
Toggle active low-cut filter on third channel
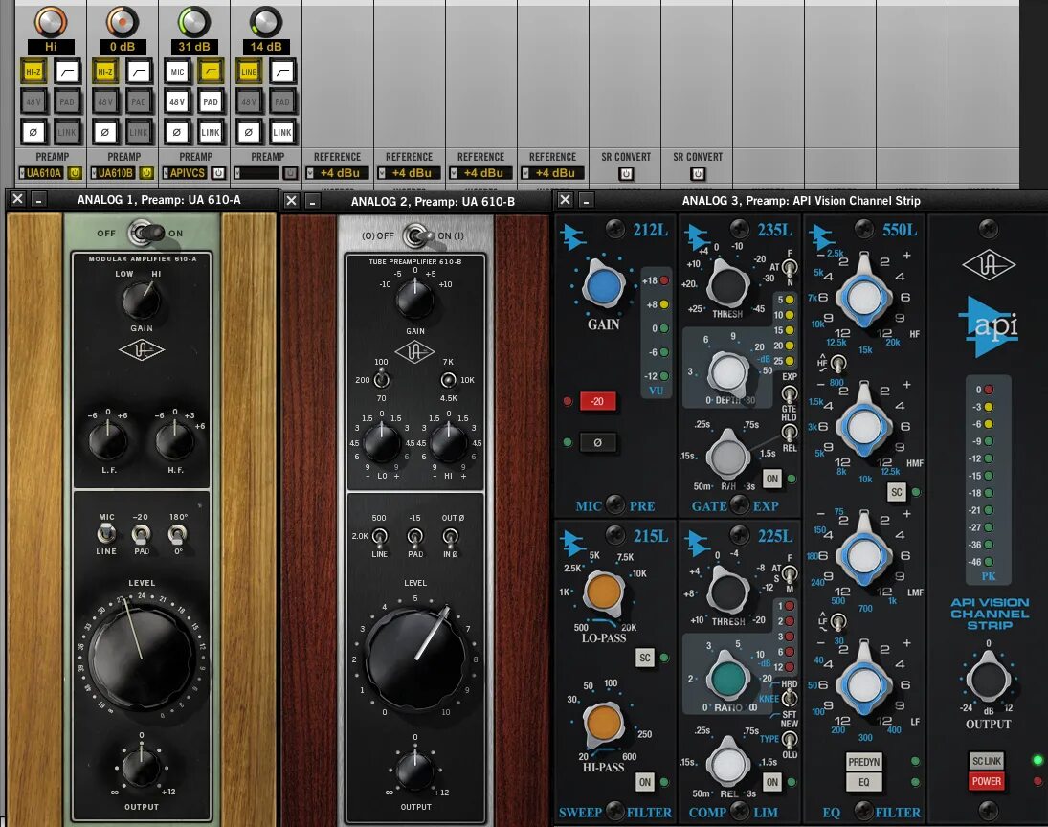tap(211, 72)
